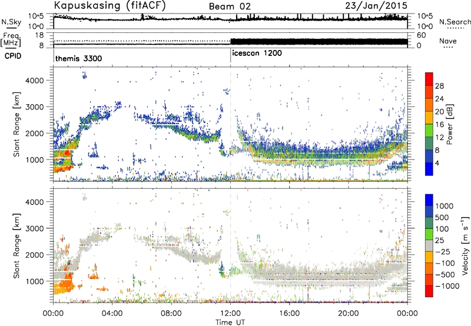Click the '04:00' time axis label
The image size is (471, 326).
pyautogui.click(x=112, y=314)
